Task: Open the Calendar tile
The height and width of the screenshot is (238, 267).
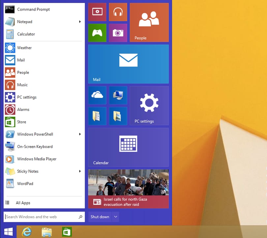Action: (x=129, y=147)
